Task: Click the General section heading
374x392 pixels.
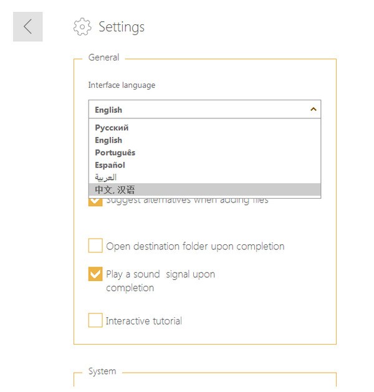Action: click(x=103, y=57)
